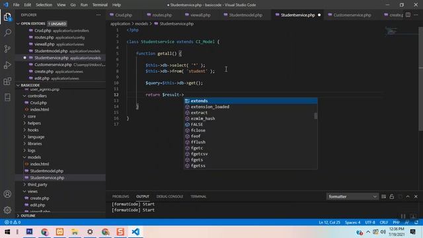Open the Accounts icon in activity bar
Screen dimensions: 423x238
(7, 194)
